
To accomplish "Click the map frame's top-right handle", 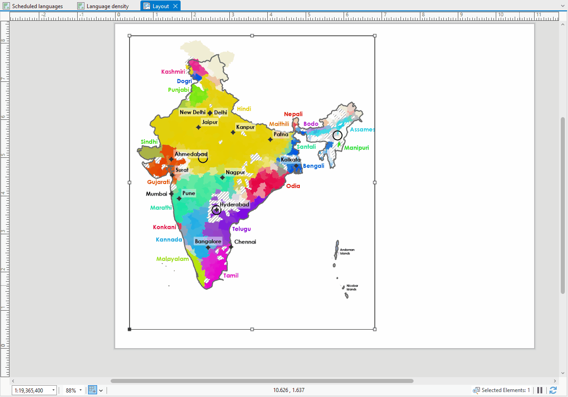I will [375, 36].
